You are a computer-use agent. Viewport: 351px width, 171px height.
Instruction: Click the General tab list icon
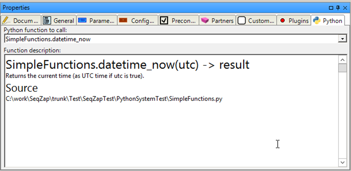[x=47, y=21]
